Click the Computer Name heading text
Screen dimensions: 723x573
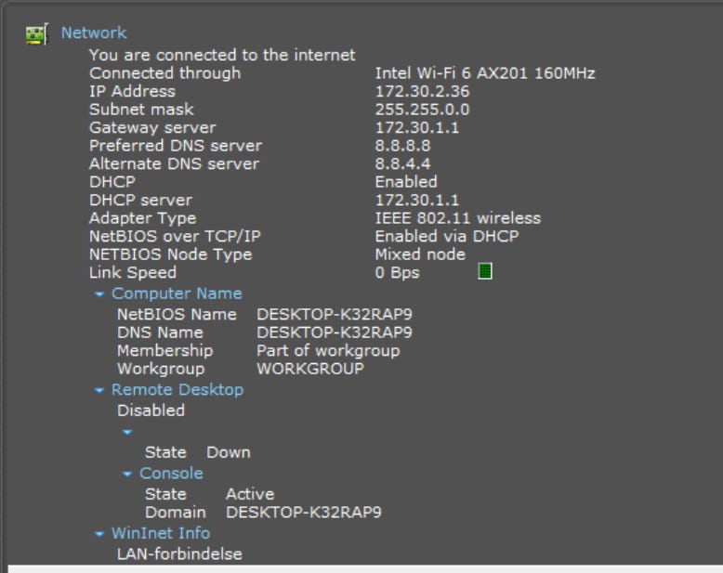point(177,293)
